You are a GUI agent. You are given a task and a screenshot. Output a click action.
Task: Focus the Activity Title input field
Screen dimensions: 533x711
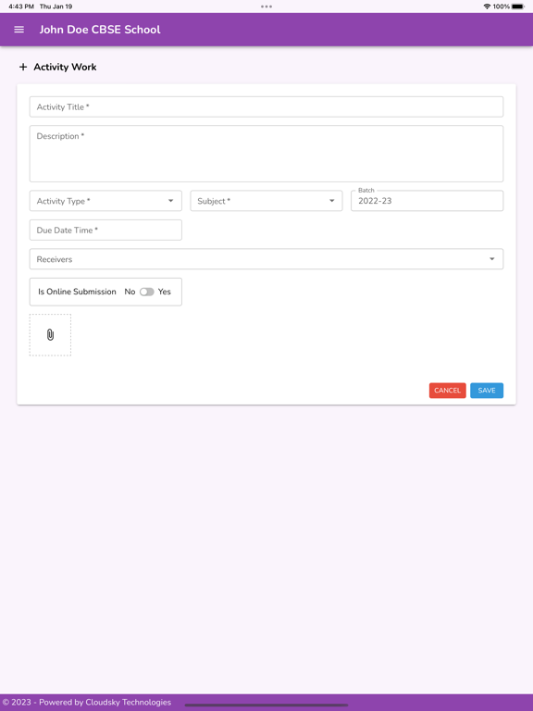click(x=266, y=107)
